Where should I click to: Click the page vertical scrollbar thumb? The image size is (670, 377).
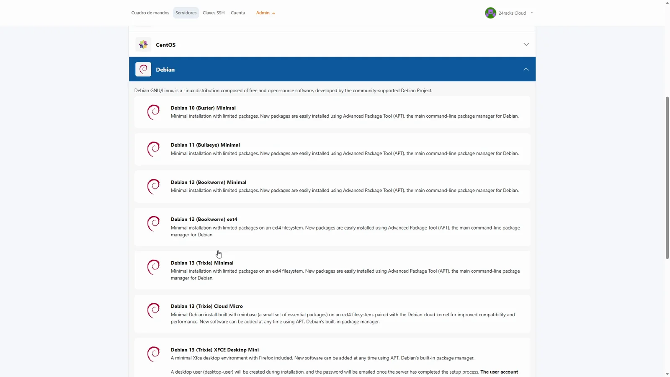pos(667,178)
